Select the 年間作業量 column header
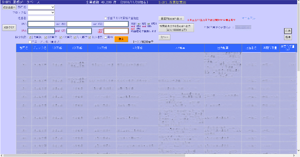Screen dimensions: 300x157 pos(270,48)
